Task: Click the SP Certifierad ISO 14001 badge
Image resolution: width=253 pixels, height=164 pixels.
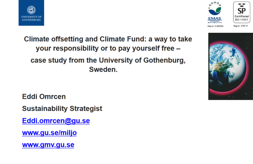Action: click(241, 12)
